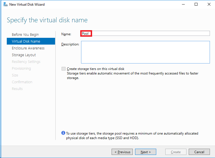Open the Enclosure Awareness step
The image size is (215, 158).
(x=28, y=48)
